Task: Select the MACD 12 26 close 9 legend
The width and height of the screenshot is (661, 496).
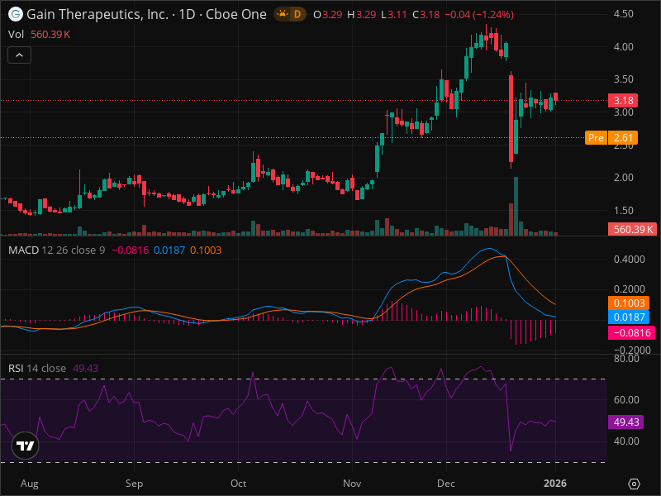Action: [56, 250]
